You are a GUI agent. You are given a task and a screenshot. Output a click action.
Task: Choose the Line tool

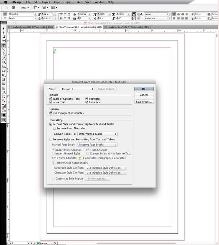(4, 50)
